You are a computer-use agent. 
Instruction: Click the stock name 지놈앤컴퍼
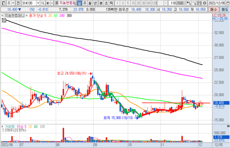pos(68,3)
